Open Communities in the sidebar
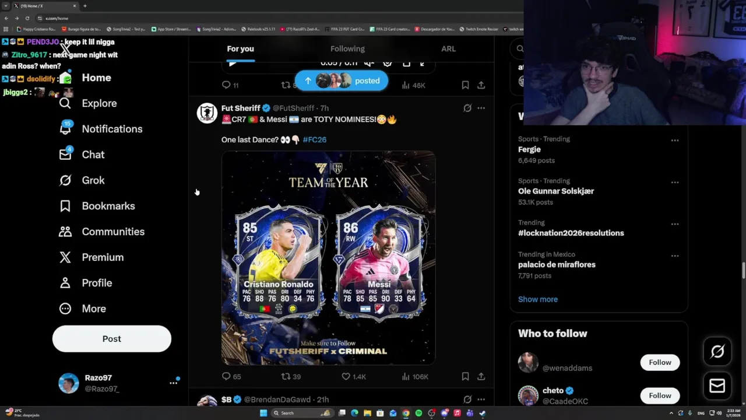The width and height of the screenshot is (746, 420). coord(101,232)
